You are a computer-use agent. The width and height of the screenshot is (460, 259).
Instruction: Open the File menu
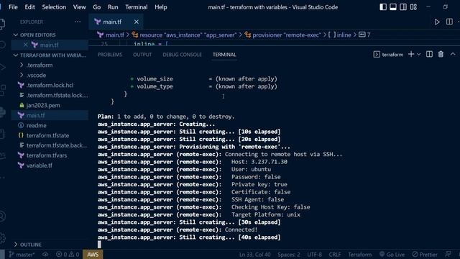[13, 7]
